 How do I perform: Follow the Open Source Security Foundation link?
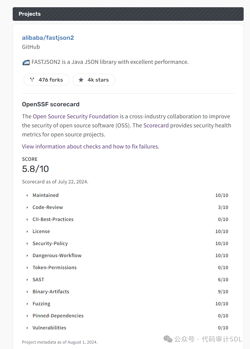tap(75, 117)
